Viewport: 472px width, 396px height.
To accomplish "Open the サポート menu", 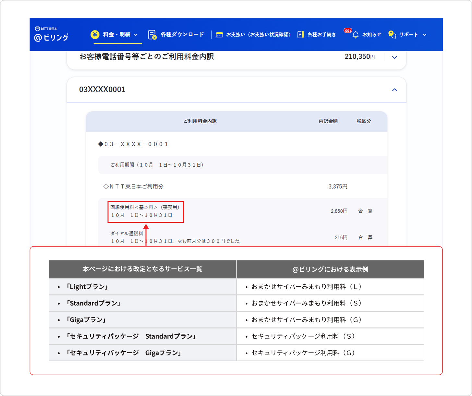I will pyautogui.click(x=407, y=34).
